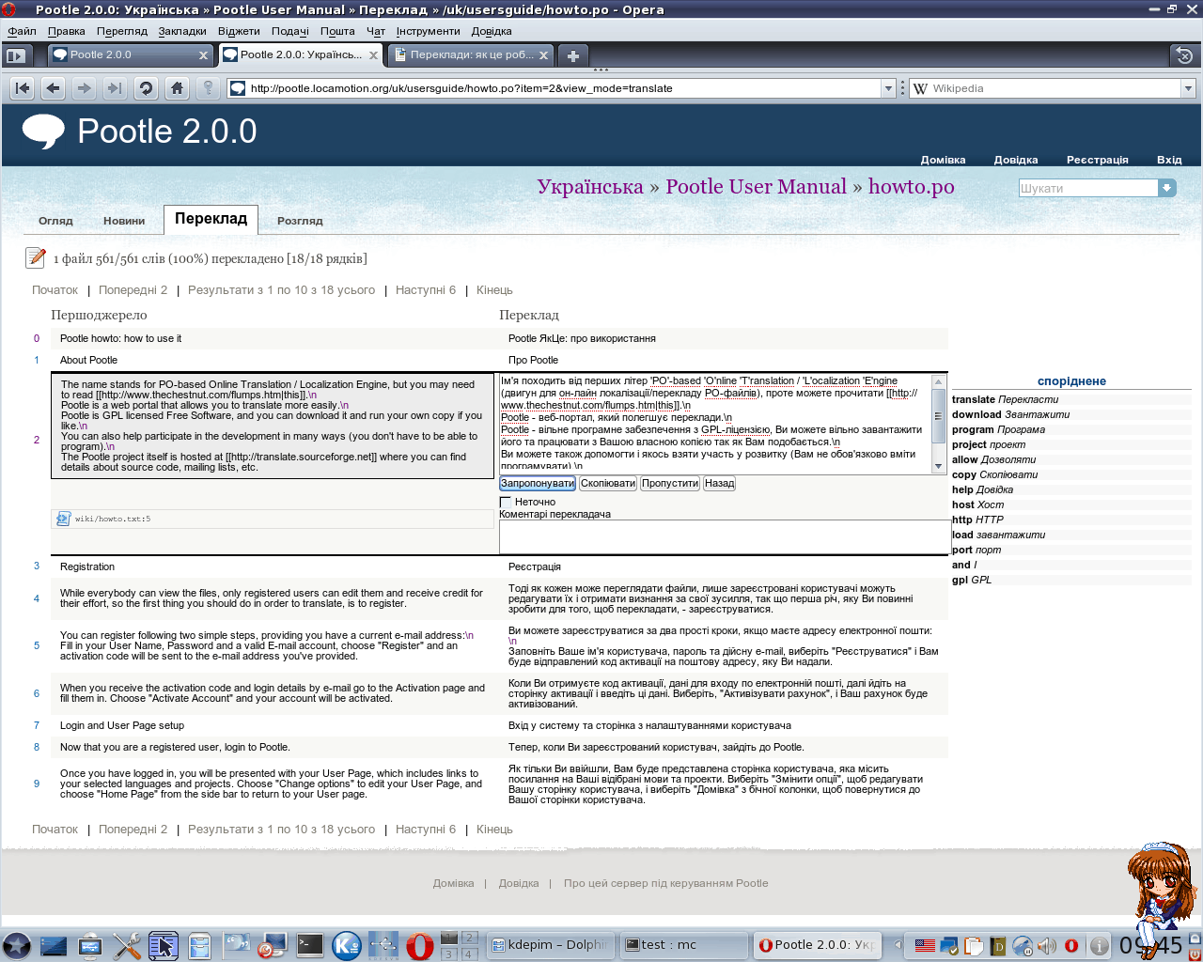Expand hidden system tray icons arrow
Image resolution: width=1203 pixels, height=962 pixels.
tap(898, 945)
